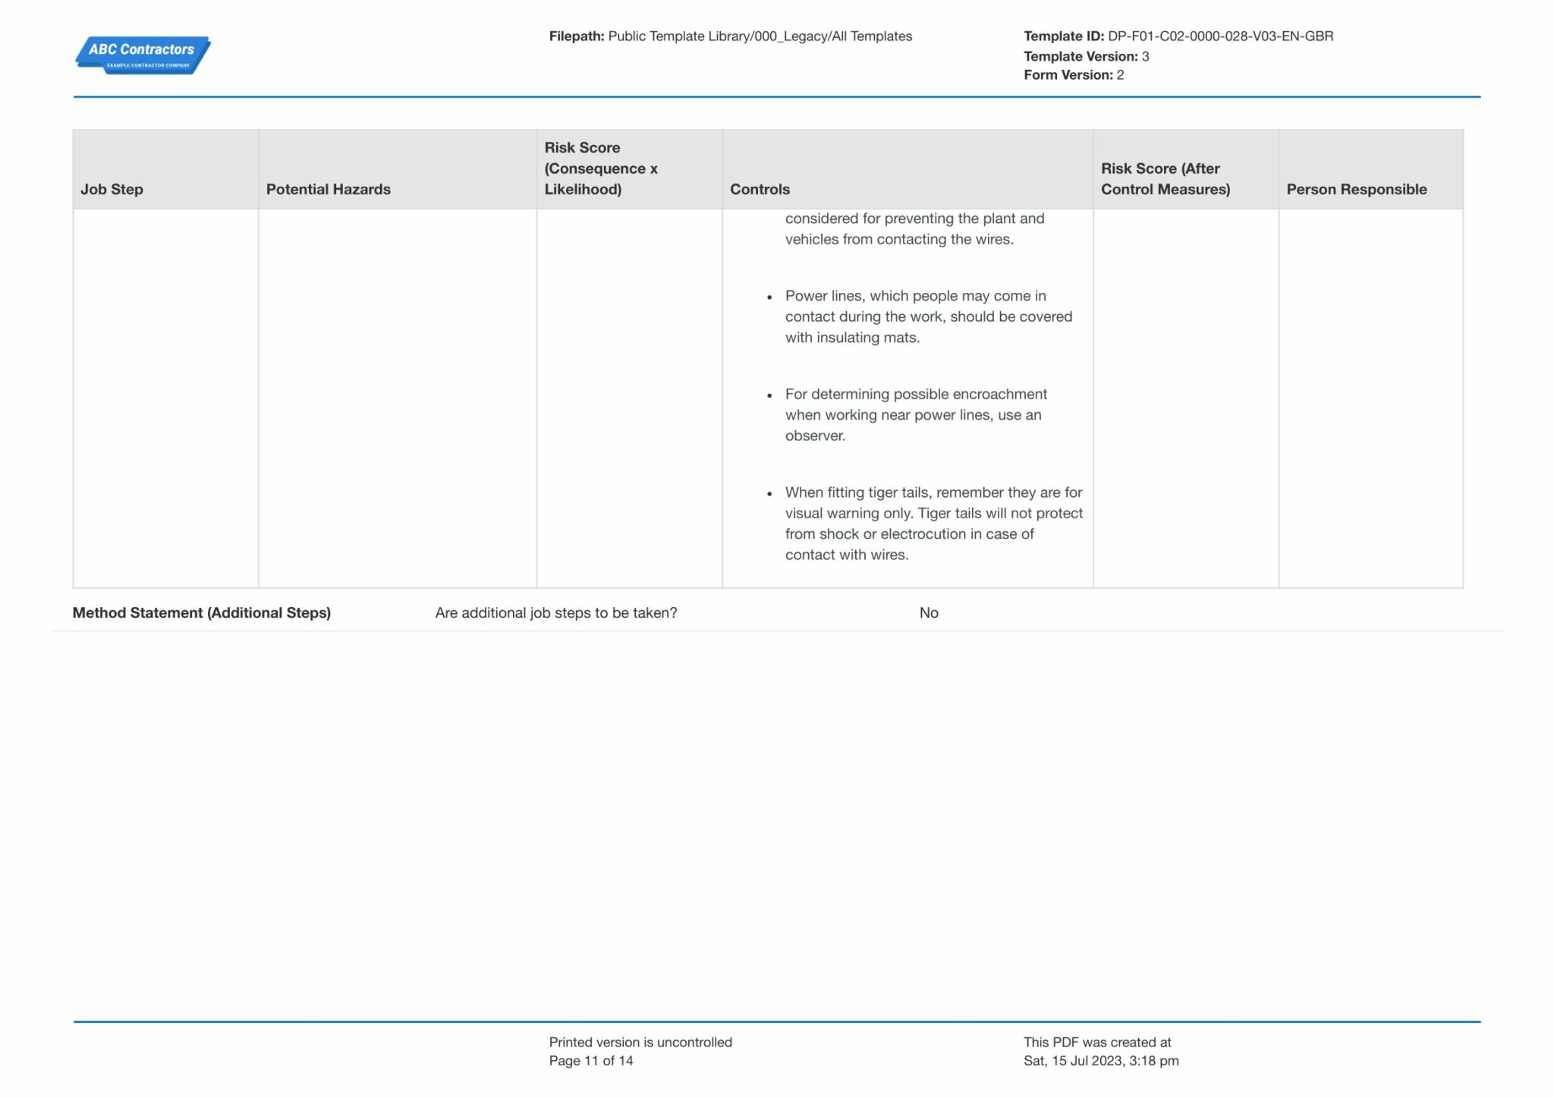Viewport: 1554px width, 1098px height.
Task: Click the Form Version value
Action: 1119,74
